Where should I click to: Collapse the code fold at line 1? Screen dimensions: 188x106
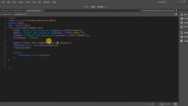coord(7,18)
